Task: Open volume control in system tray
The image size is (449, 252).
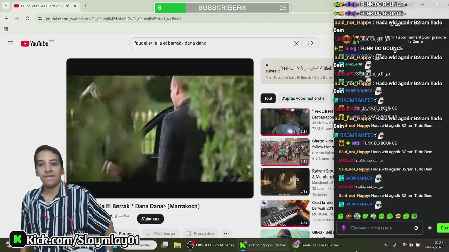Action: (411, 245)
